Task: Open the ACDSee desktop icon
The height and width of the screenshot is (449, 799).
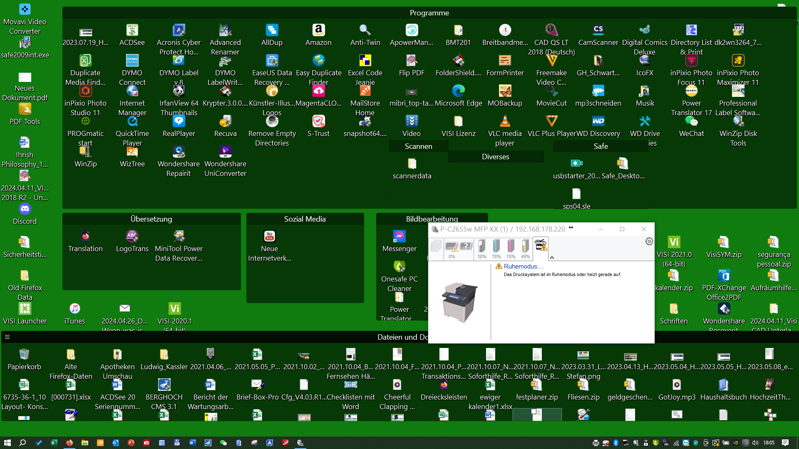Action: [x=132, y=30]
